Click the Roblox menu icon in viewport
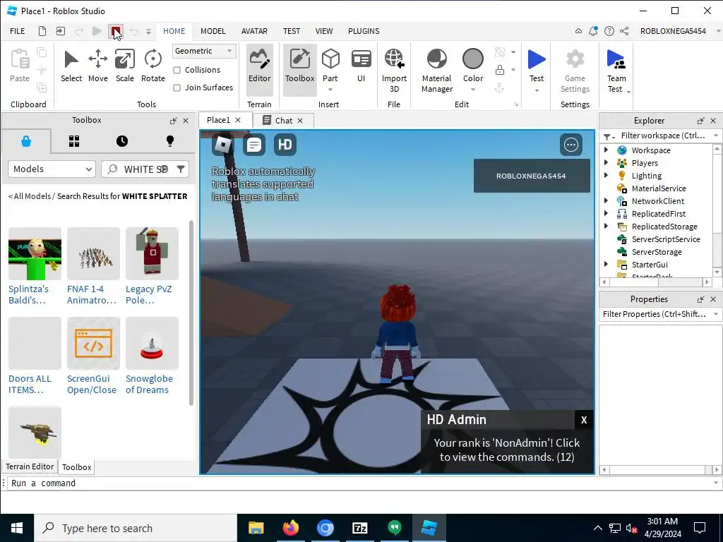 (223, 145)
